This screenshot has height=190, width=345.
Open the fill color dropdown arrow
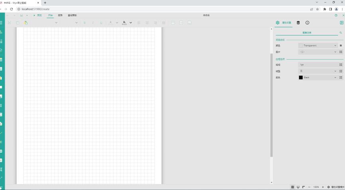click(131, 23)
